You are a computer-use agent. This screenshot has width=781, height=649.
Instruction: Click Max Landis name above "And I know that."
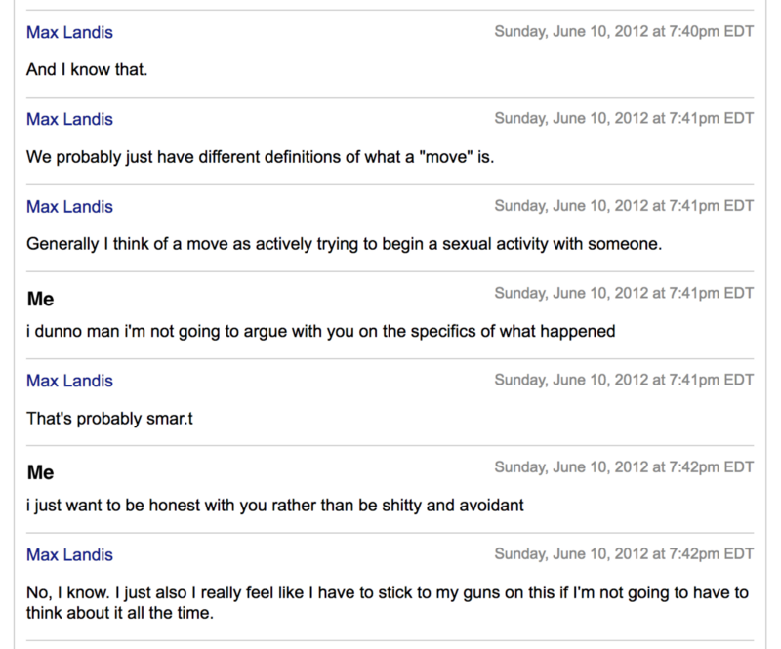coord(69,32)
